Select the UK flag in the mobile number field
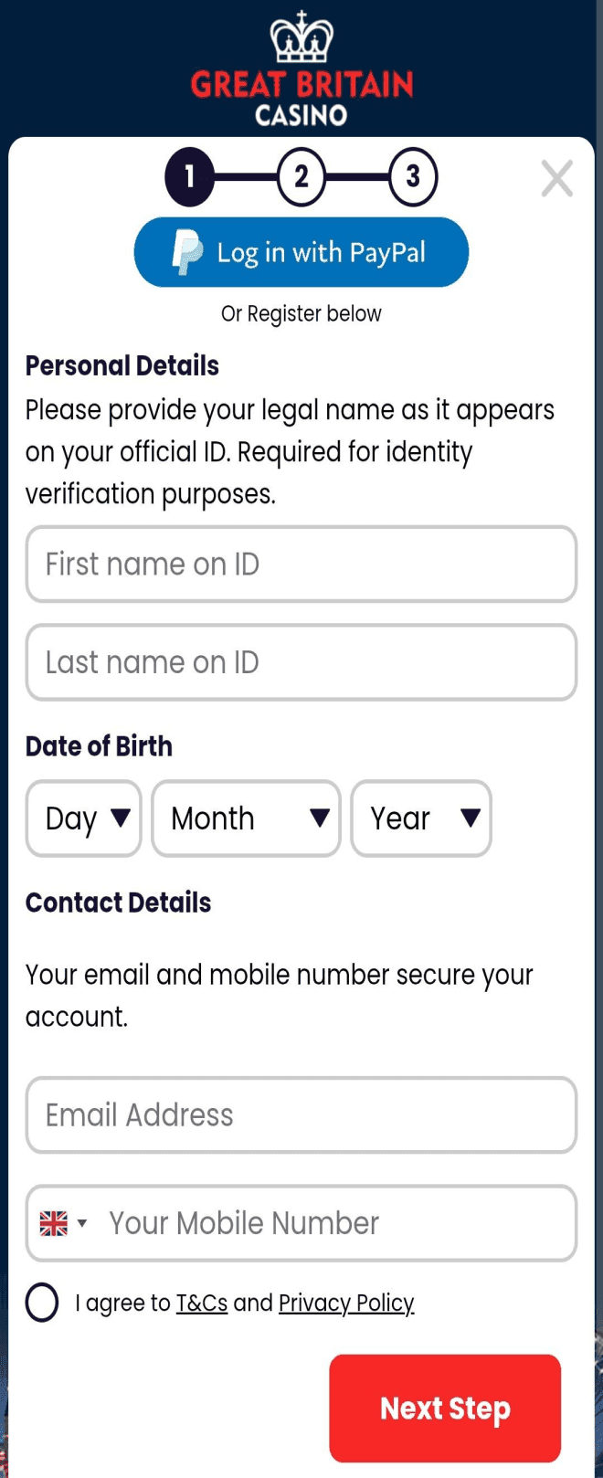The width and height of the screenshot is (603, 1478). point(55,1222)
